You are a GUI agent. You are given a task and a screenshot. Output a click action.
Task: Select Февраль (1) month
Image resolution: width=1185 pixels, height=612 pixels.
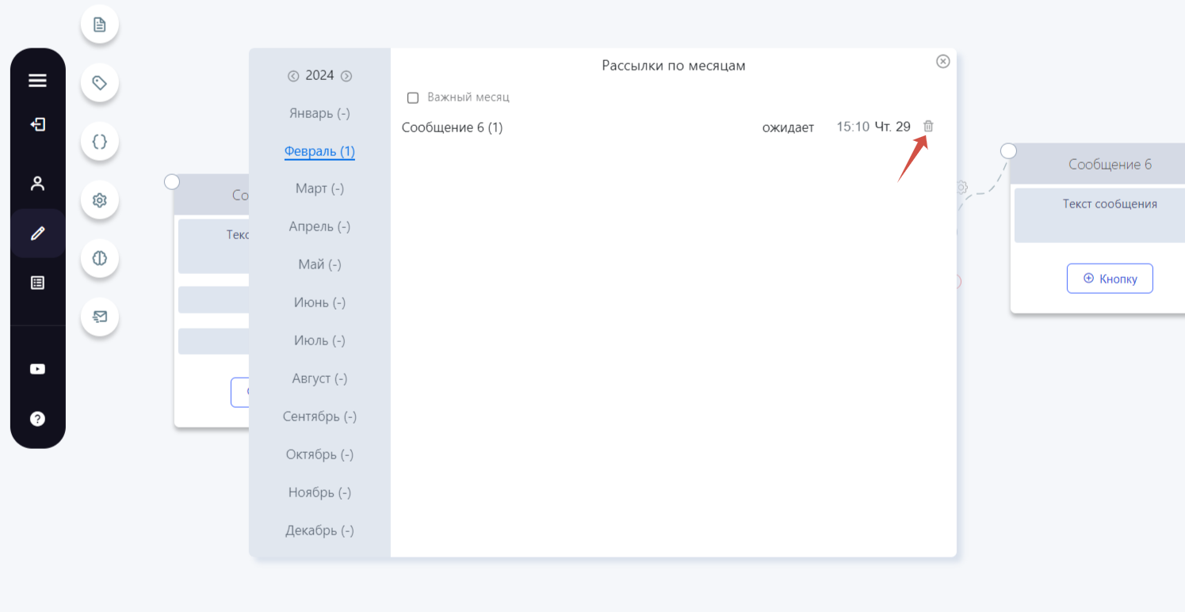click(x=319, y=151)
